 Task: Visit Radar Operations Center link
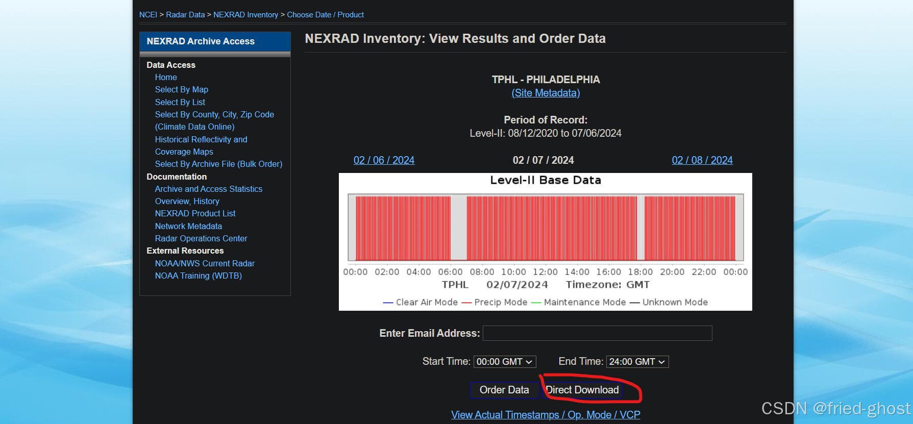(201, 238)
